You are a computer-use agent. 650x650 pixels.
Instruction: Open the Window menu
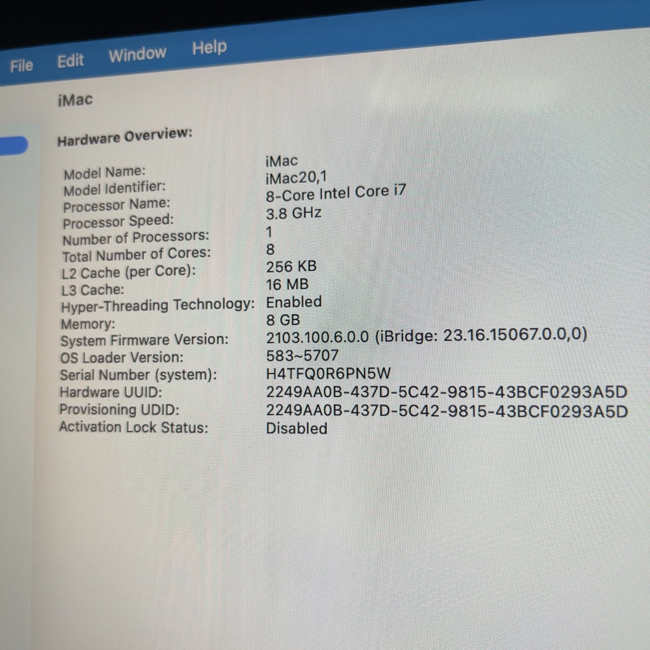pyautogui.click(x=138, y=54)
